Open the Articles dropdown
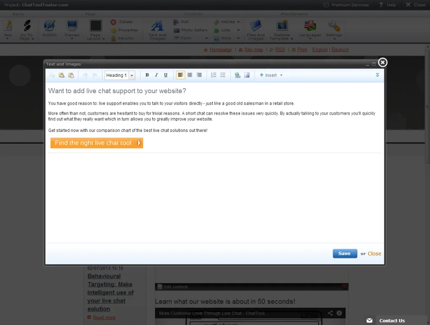The height and width of the screenshot is (325, 430). pos(227,22)
